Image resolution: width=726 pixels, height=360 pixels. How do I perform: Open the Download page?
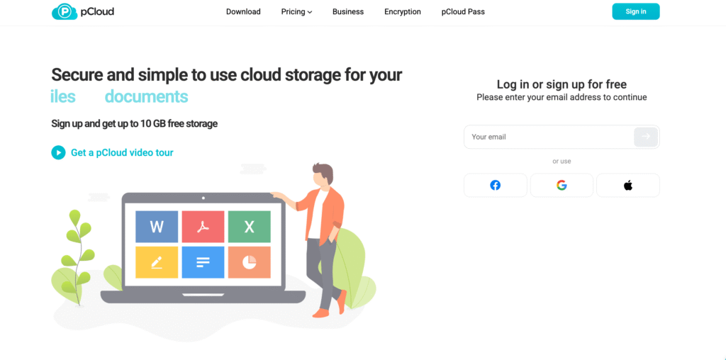tap(243, 11)
